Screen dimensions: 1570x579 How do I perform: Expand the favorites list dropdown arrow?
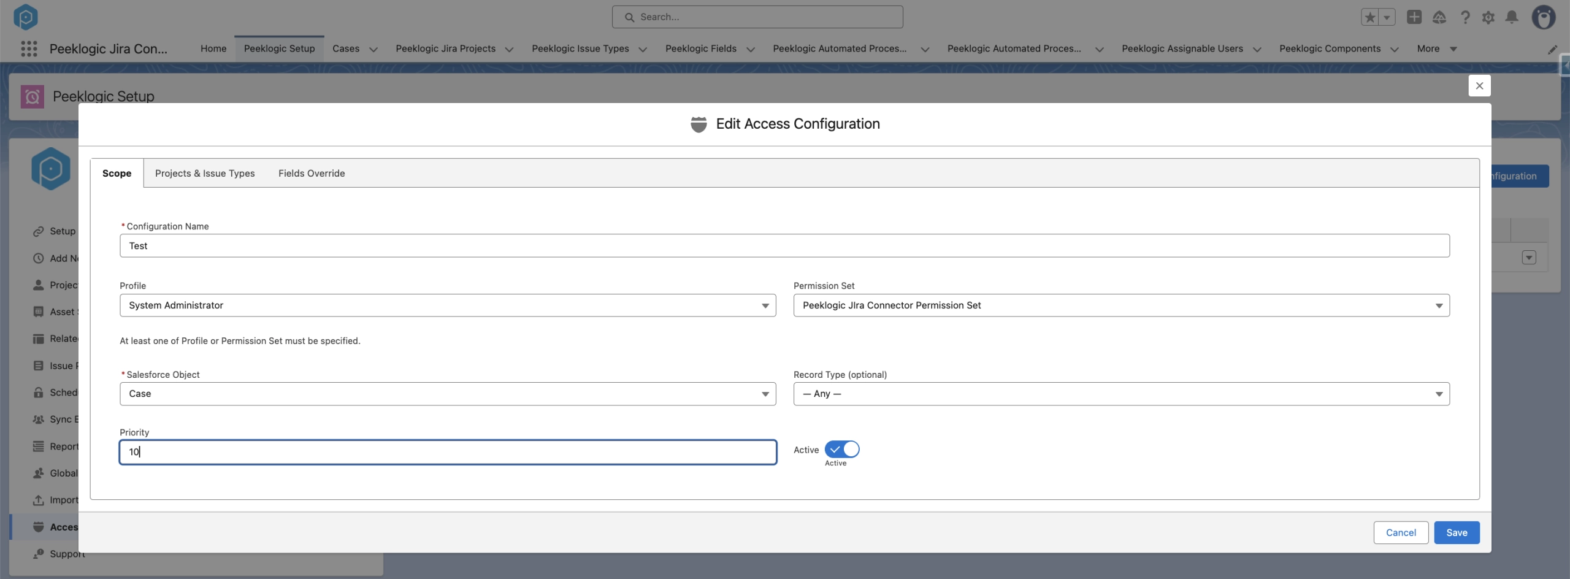tap(1387, 17)
